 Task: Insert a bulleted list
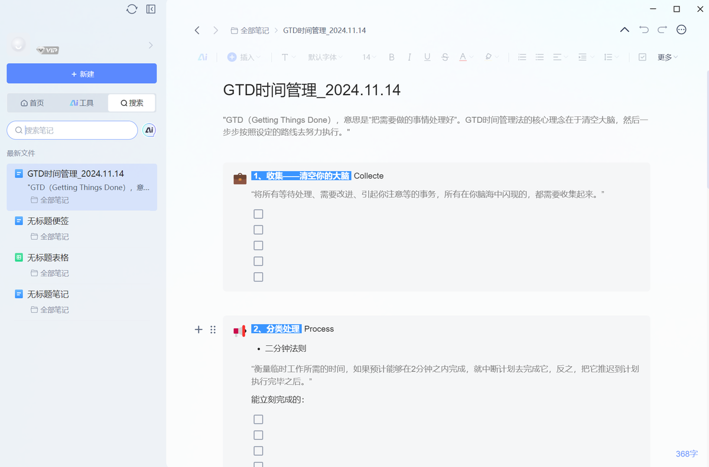point(539,57)
